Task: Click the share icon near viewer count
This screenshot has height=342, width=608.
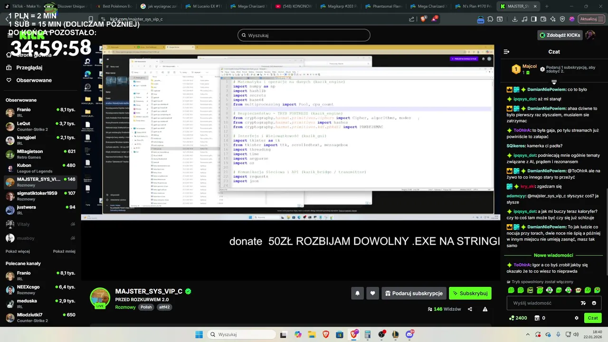Action: pos(470,309)
